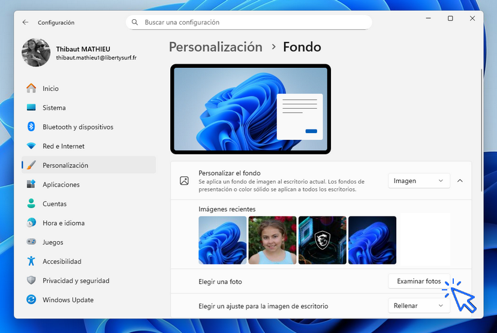Select the Red e Internet Wi-Fi icon
This screenshot has height=333, width=497.
31,146
